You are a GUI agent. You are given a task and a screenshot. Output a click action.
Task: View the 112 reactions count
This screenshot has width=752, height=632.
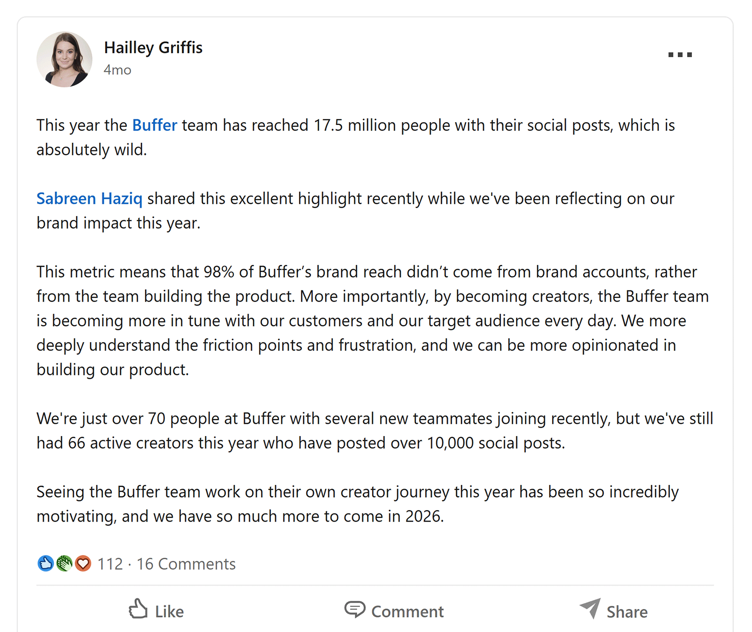[110, 564]
